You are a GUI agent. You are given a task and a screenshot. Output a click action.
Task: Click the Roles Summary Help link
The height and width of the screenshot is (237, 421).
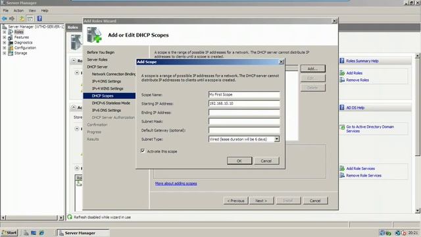pos(362,61)
